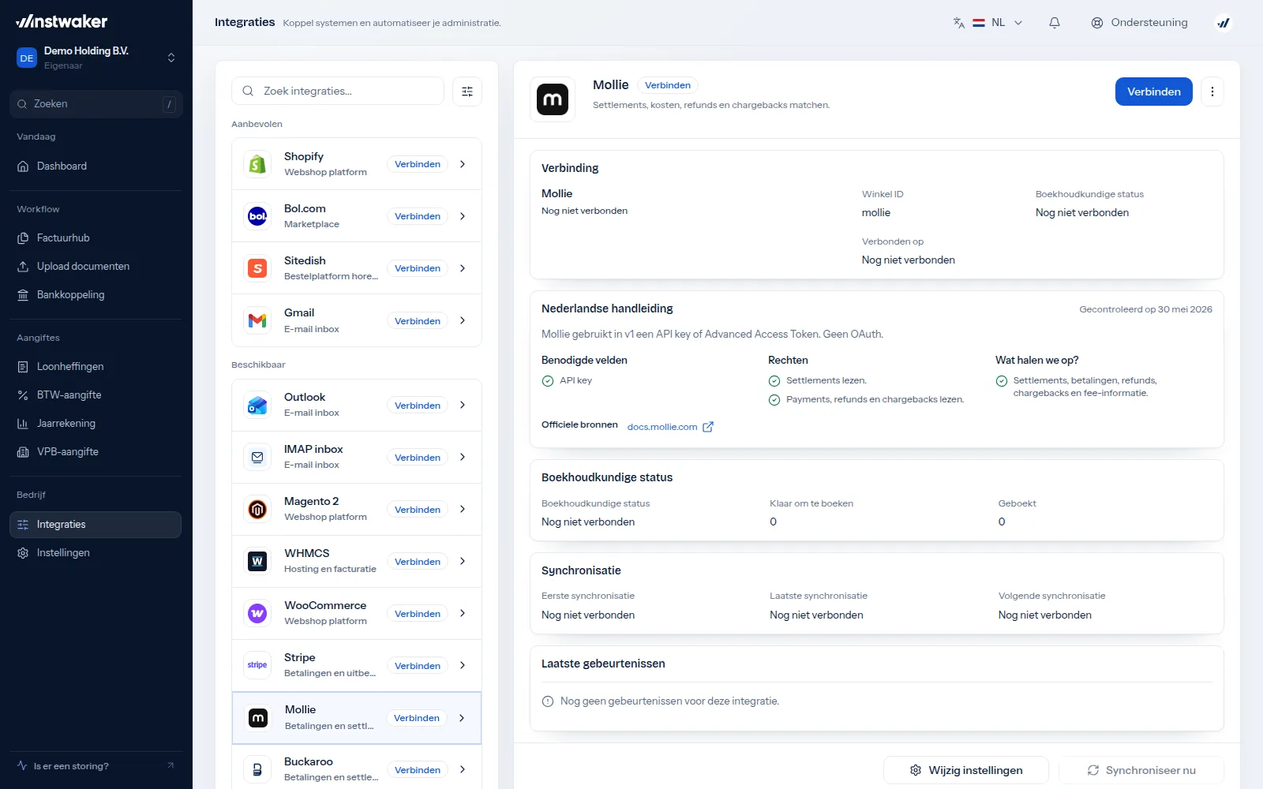Expand the Stripe row chevron
This screenshot has width=1263, height=789.
[x=463, y=665]
